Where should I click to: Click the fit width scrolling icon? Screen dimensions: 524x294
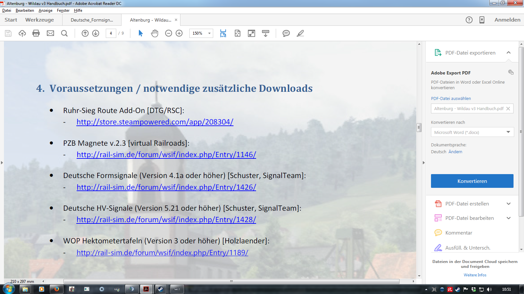223,33
